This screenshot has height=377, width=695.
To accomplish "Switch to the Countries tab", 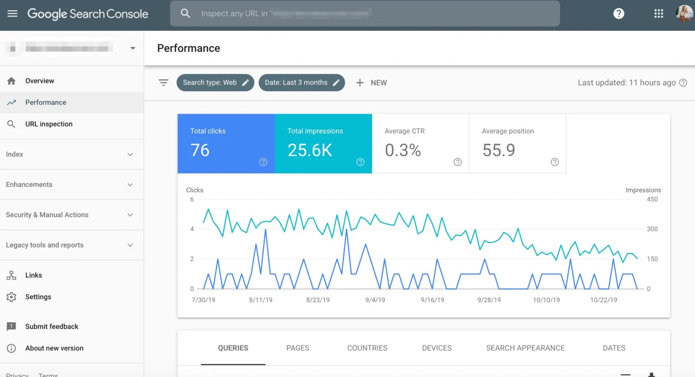I will [x=367, y=348].
